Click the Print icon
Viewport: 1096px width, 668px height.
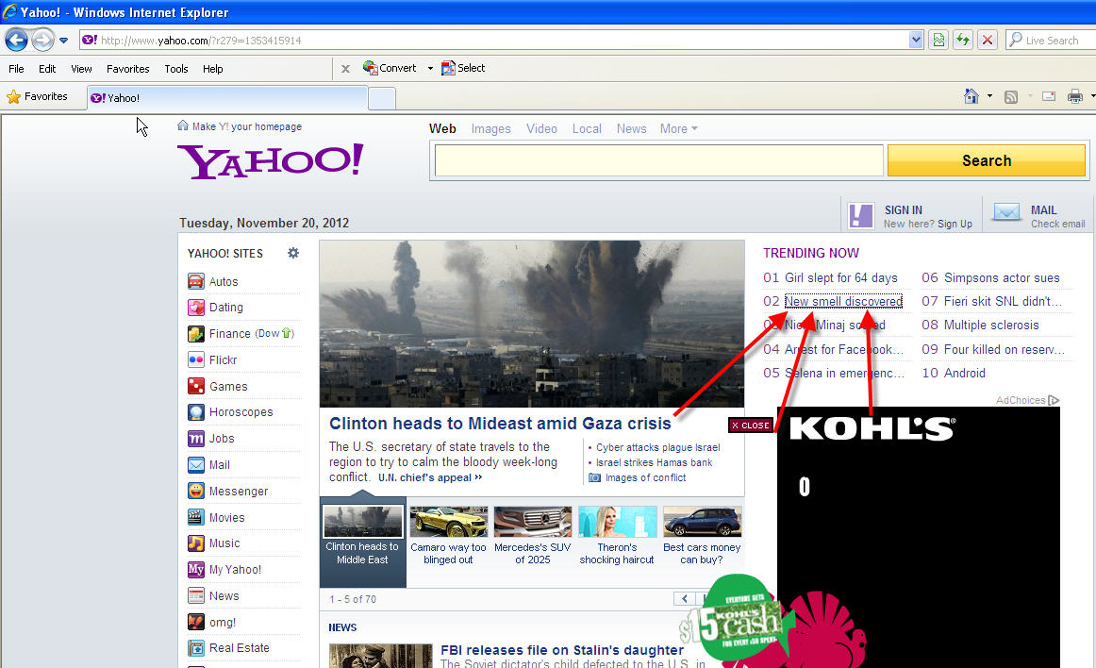click(x=1075, y=96)
